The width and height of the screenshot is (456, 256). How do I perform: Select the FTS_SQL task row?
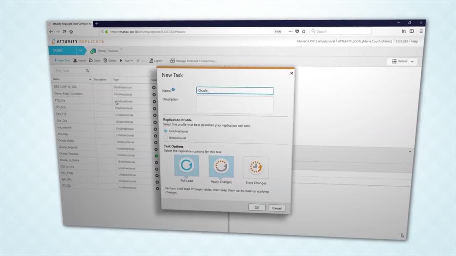[x=105, y=107]
